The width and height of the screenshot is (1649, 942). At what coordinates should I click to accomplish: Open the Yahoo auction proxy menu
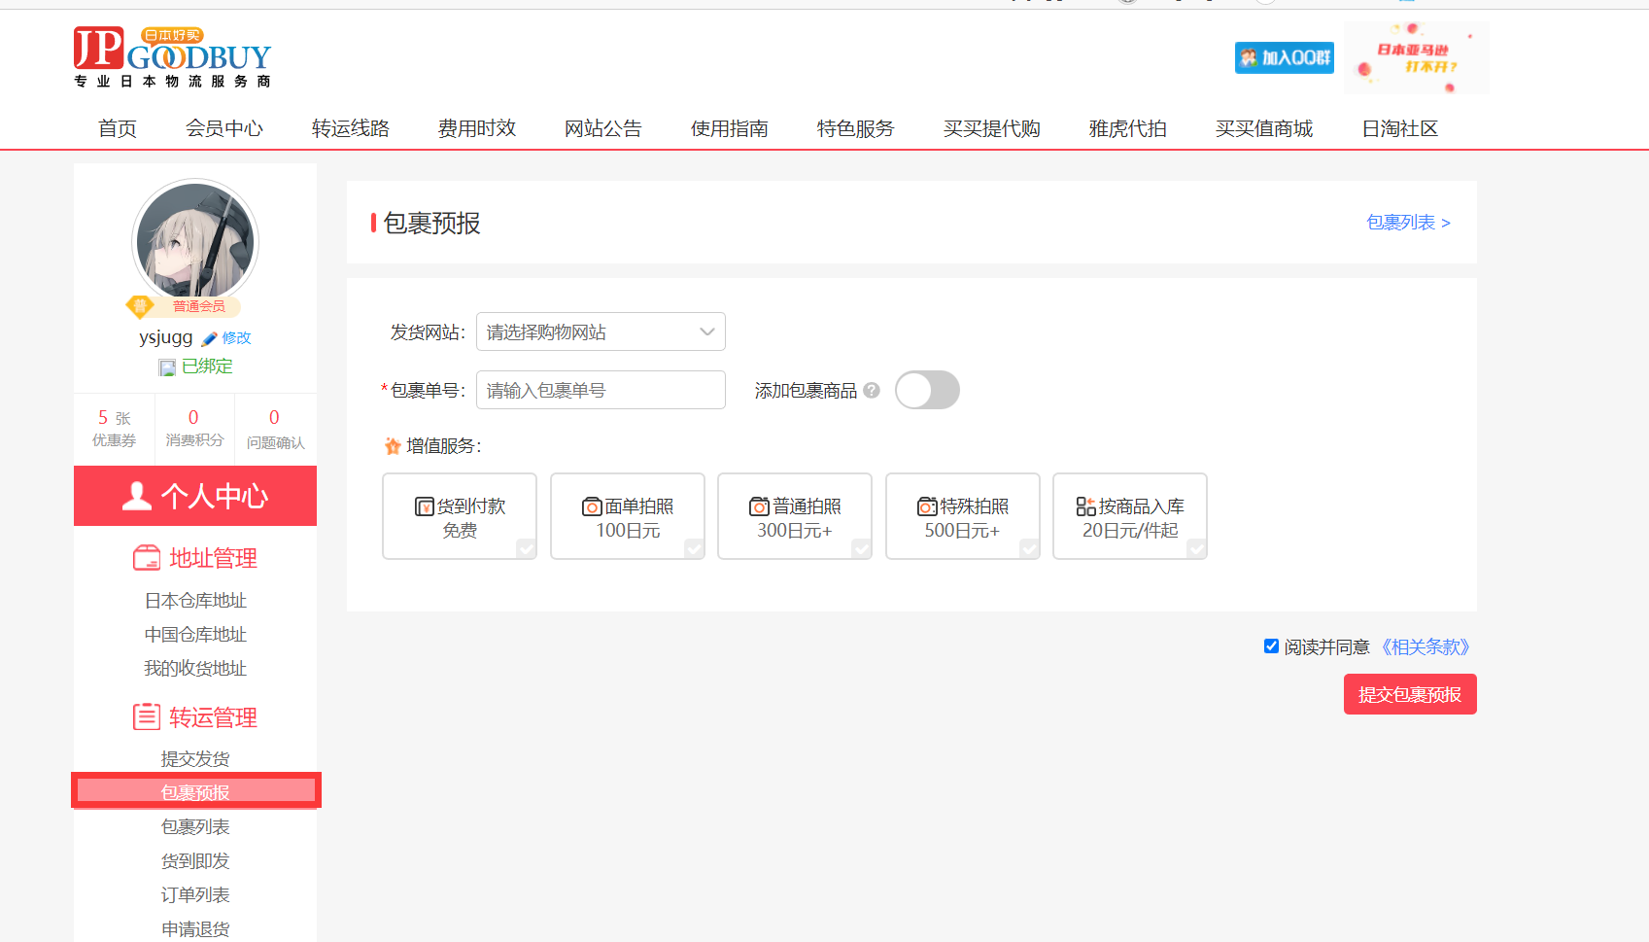[x=1127, y=128]
